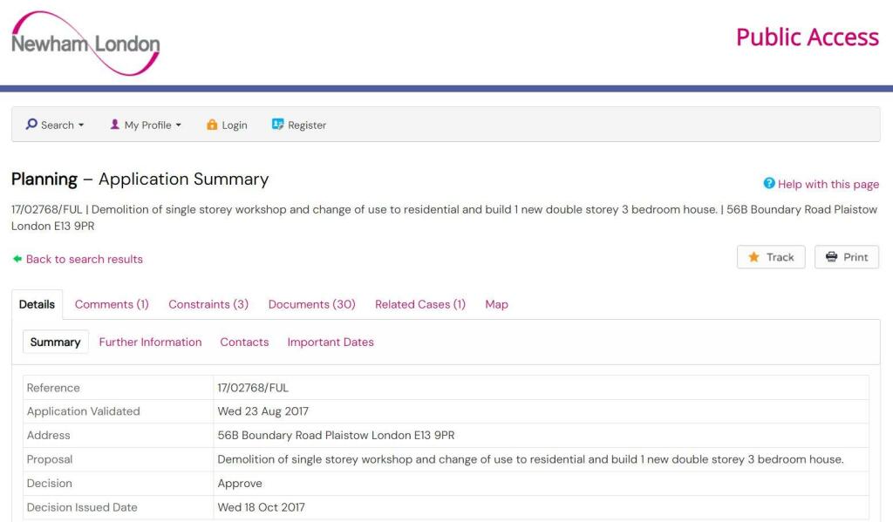This screenshot has height=522, width=893.
Task: Click the My Profile person icon
Action: pyautogui.click(x=115, y=125)
